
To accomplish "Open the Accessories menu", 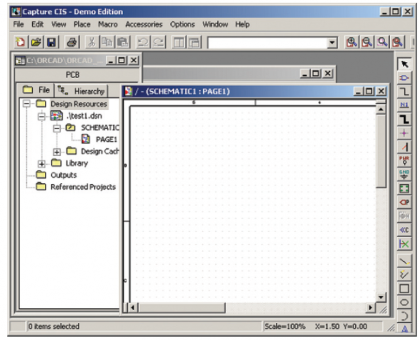I will (144, 24).
